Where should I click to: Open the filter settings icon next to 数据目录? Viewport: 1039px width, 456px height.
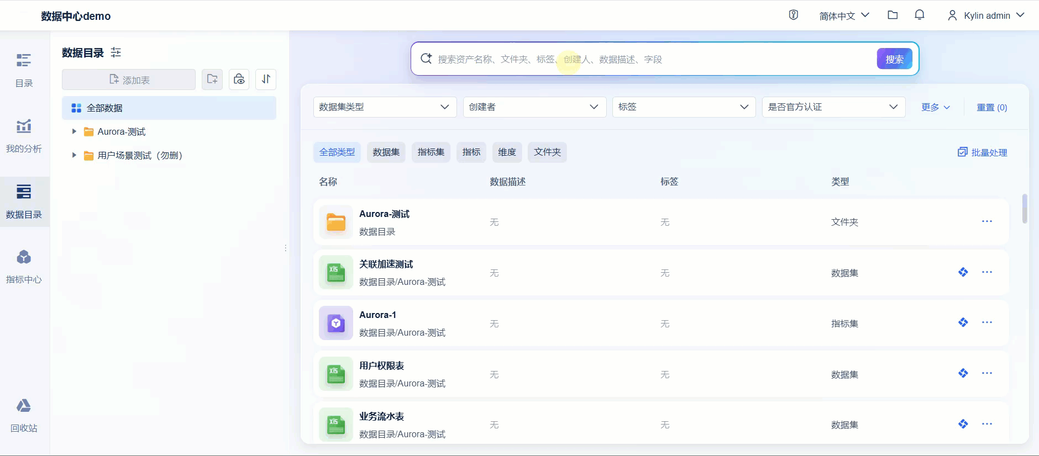(116, 52)
